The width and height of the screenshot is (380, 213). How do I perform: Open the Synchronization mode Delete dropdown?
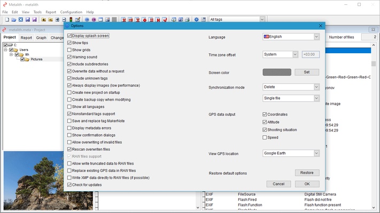291,87
